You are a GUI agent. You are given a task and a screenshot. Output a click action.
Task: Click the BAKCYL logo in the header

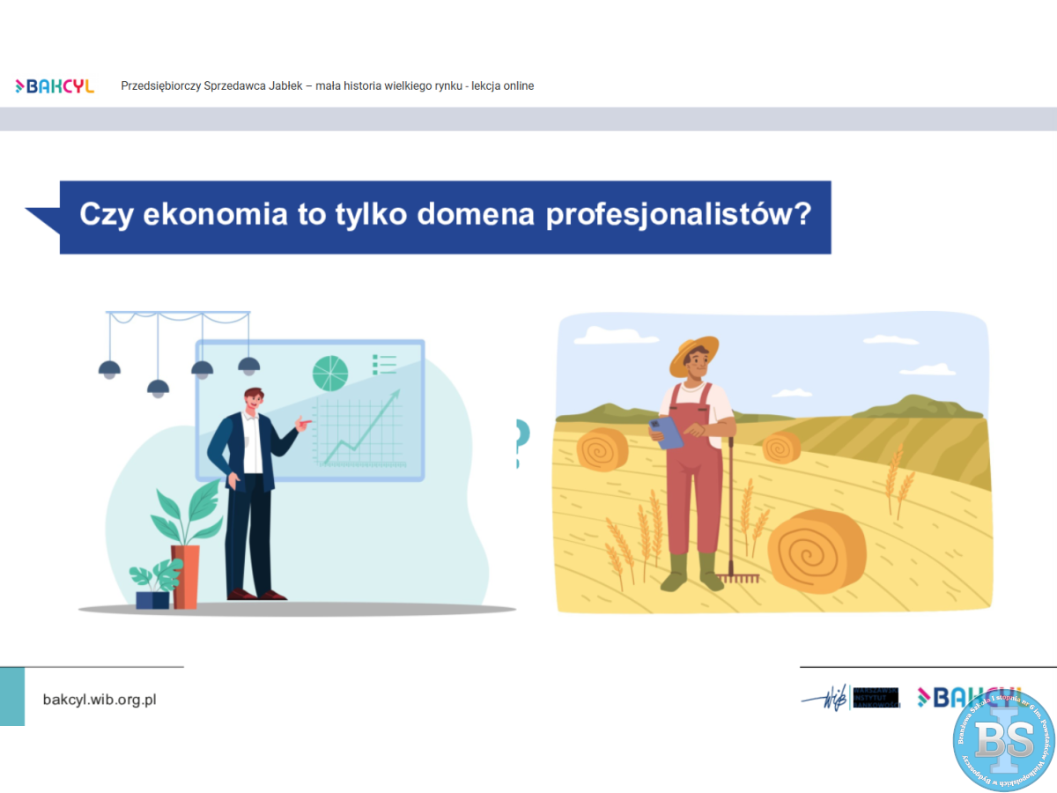pyautogui.click(x=55, y=85)
